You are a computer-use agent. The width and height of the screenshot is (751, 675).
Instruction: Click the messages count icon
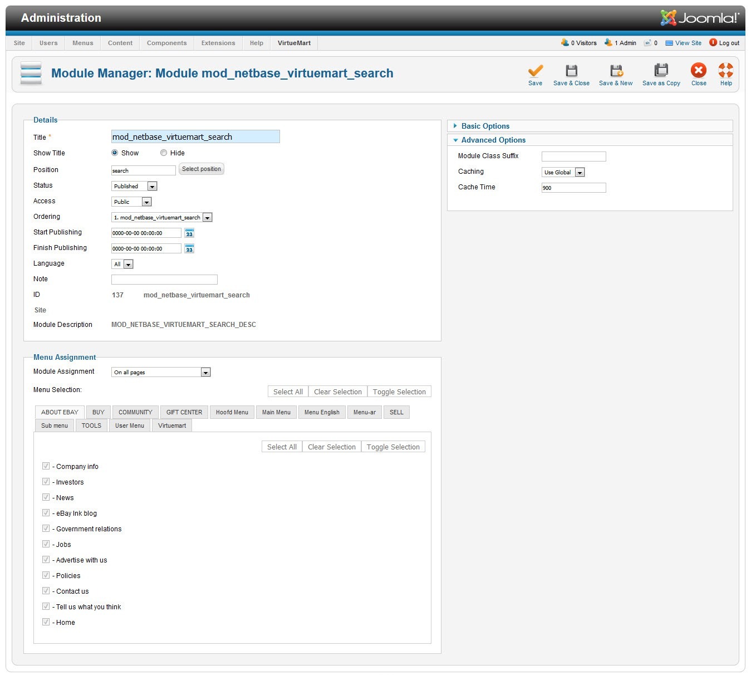point(647,43)
